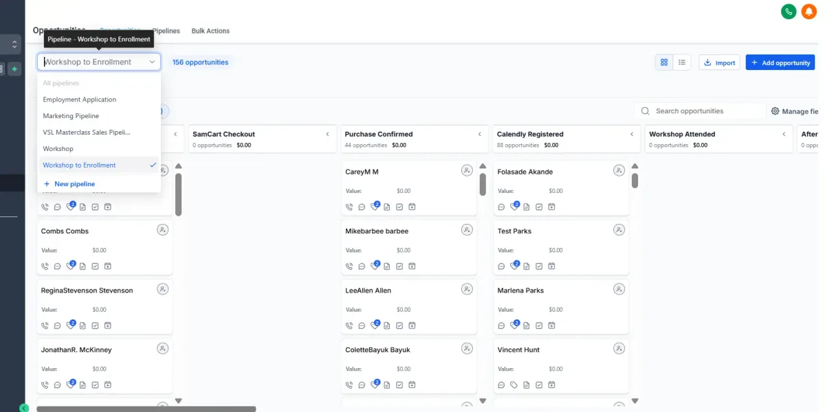
Task: Assign owner on Folasade Akande card
Action: (619, 170)
